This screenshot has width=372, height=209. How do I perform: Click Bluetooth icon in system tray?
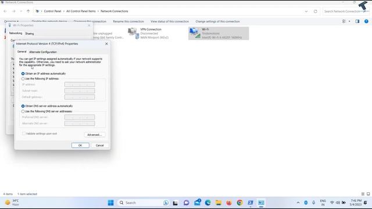[x=306, y=203]
